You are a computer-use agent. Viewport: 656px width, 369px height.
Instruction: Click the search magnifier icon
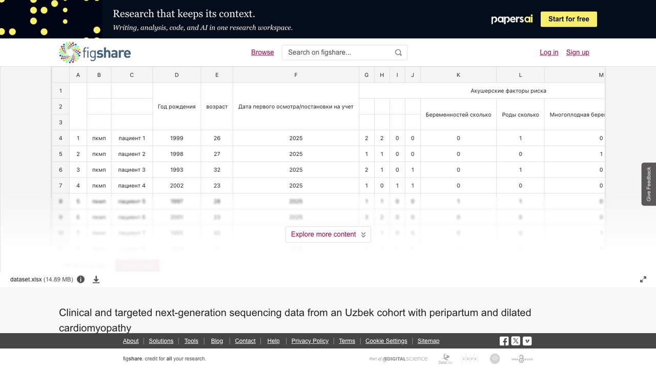coord(398,52)
